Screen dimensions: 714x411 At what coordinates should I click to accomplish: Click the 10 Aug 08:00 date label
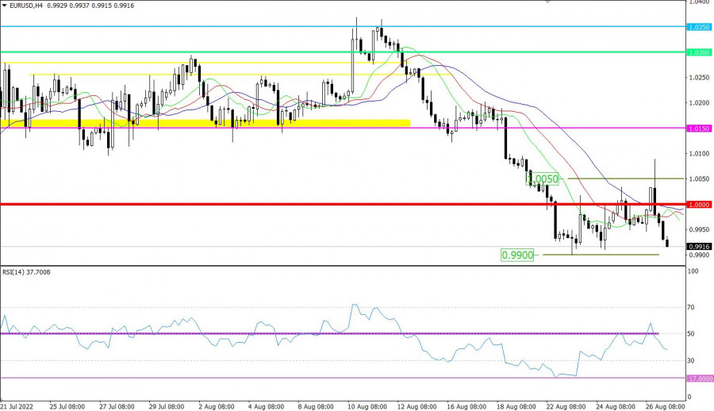click(367, 404)
